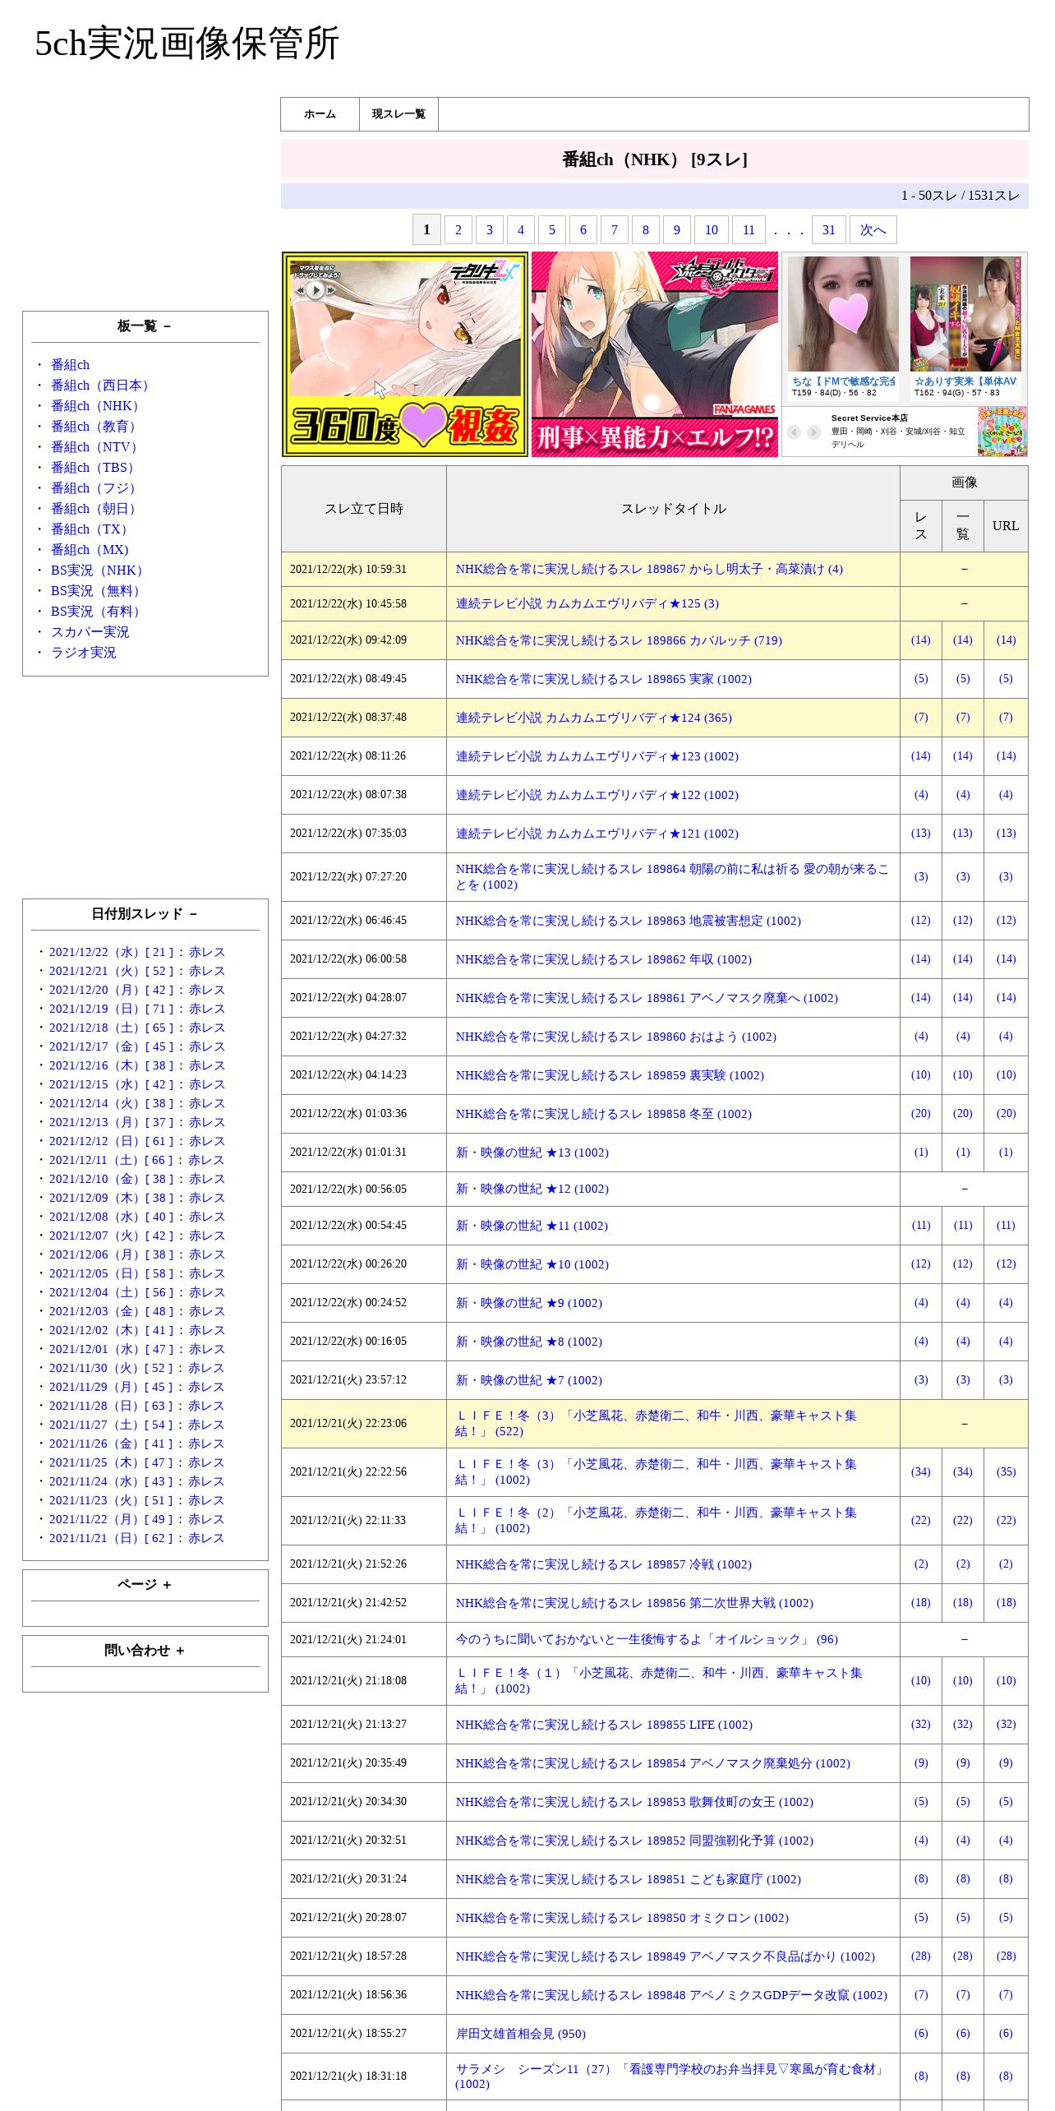Image resolution: width=1055 pixels, height=2111 pixels.
Task: Click the previous arrow in the Secret Service ad
Action: [x=794, y=432]
